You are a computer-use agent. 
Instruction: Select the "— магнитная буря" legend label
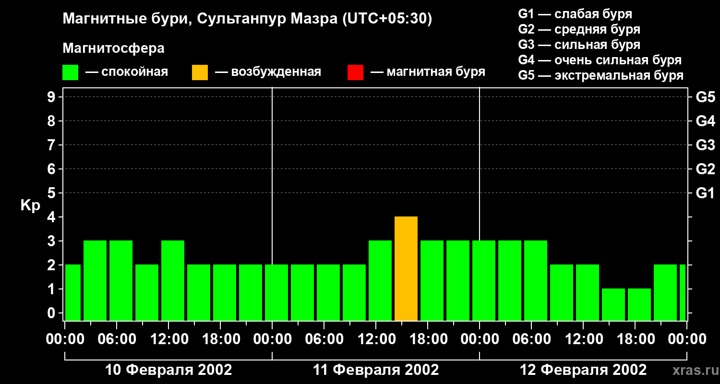[x=428, y=72]
